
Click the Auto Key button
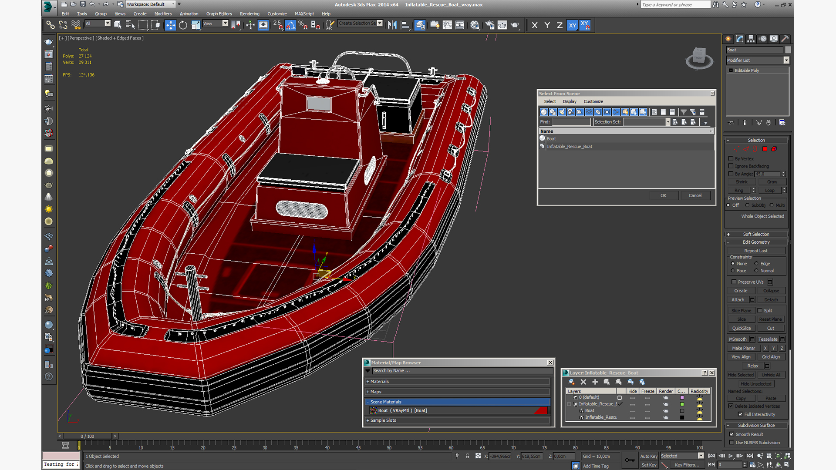point(649,456)
